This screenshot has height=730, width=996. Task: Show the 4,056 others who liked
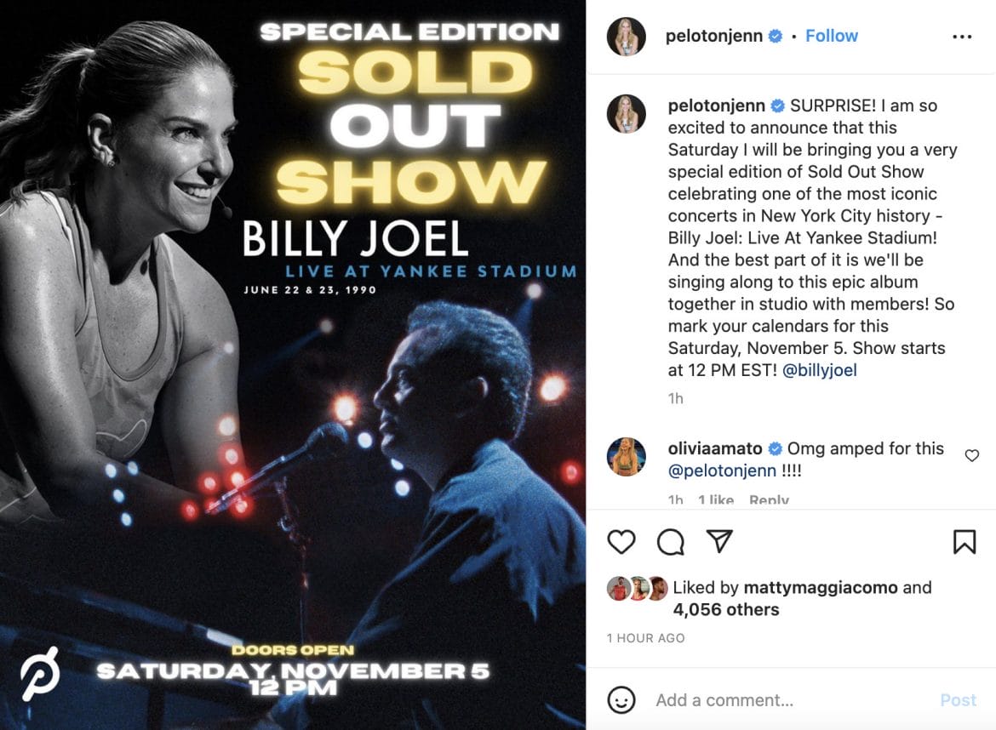point(726,609)
